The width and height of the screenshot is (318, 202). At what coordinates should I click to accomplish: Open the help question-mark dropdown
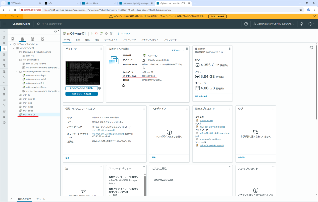[x=311, y=24]
